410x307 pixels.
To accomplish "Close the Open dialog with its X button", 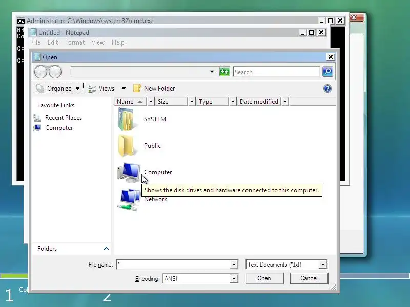I will 331,57.
